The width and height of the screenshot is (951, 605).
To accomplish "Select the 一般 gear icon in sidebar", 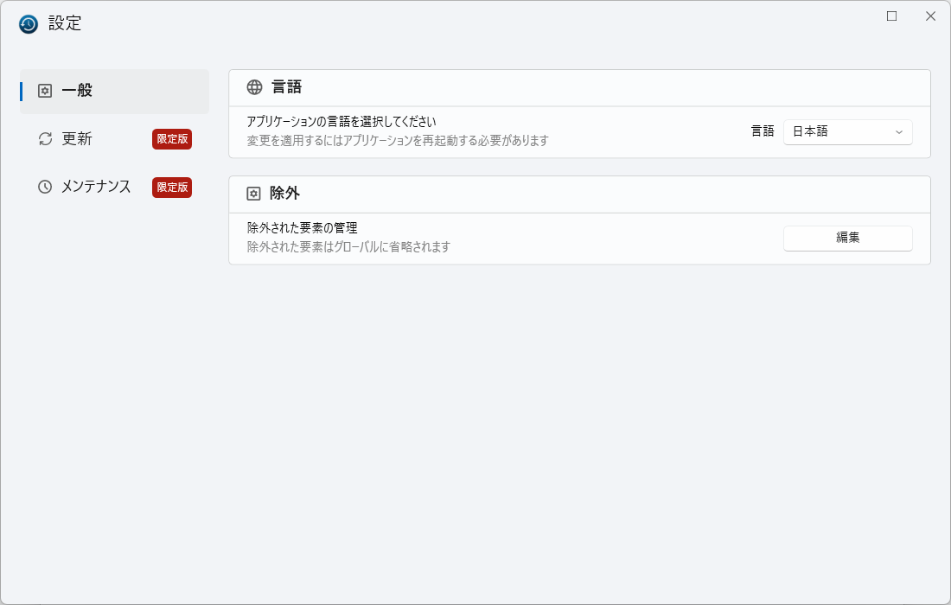I will tap(45, 91).
